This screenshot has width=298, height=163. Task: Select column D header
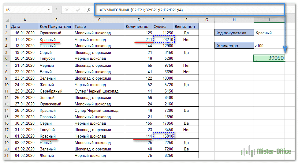[139, 20]
